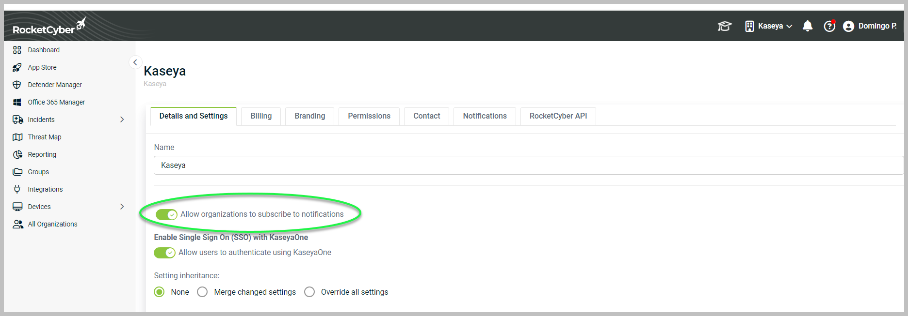Open the notifications bell
This screenshot has width=908, height=316.
pyautogui.click(x=808, y=26)
